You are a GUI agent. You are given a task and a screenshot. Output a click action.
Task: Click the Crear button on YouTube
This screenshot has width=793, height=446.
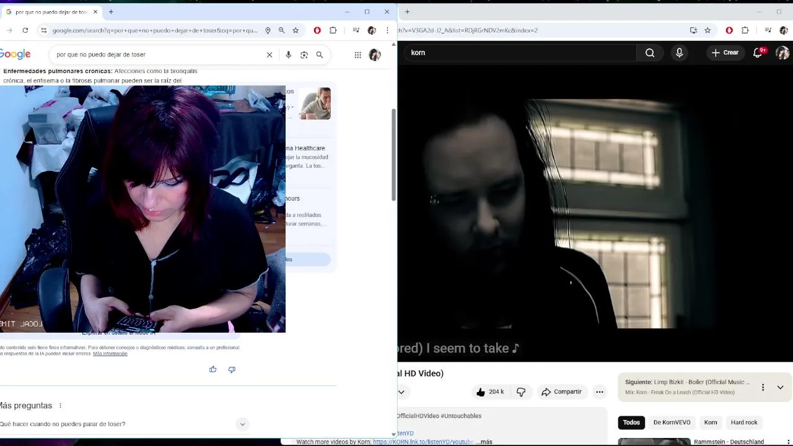click(725, 53)
